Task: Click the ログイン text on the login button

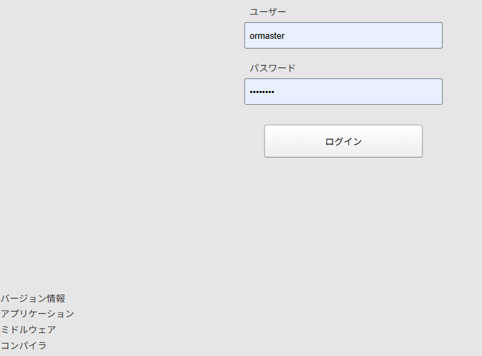Action: pyautogui.click(x=343, y=142)
